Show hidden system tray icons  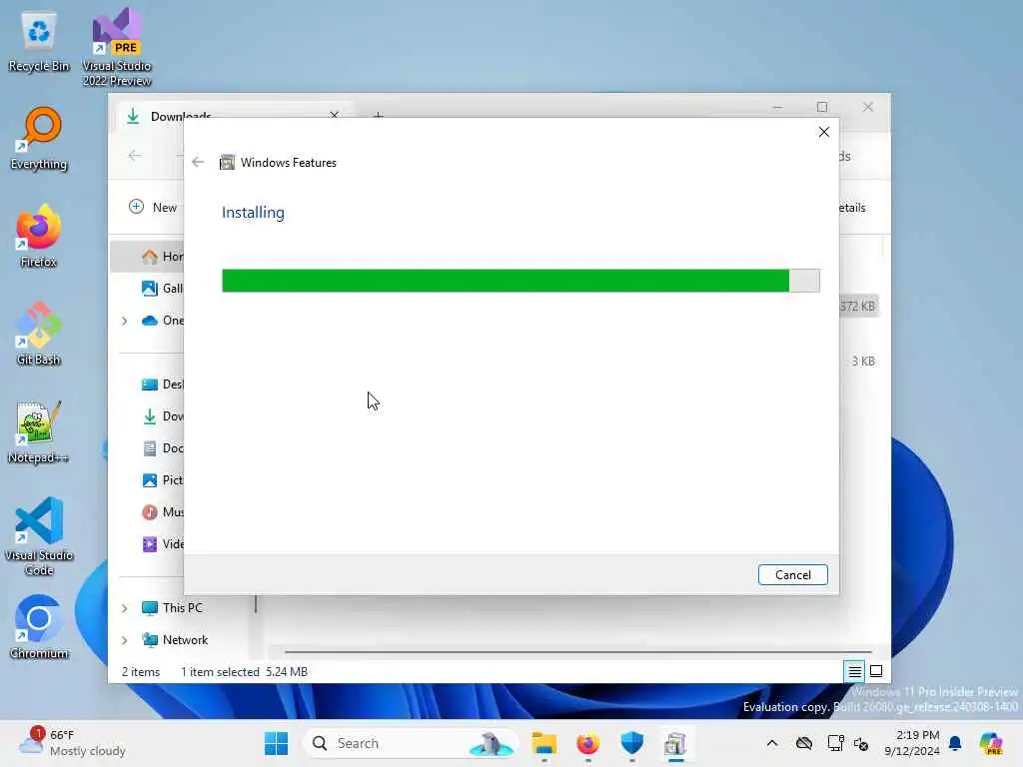tap(772, 743)
